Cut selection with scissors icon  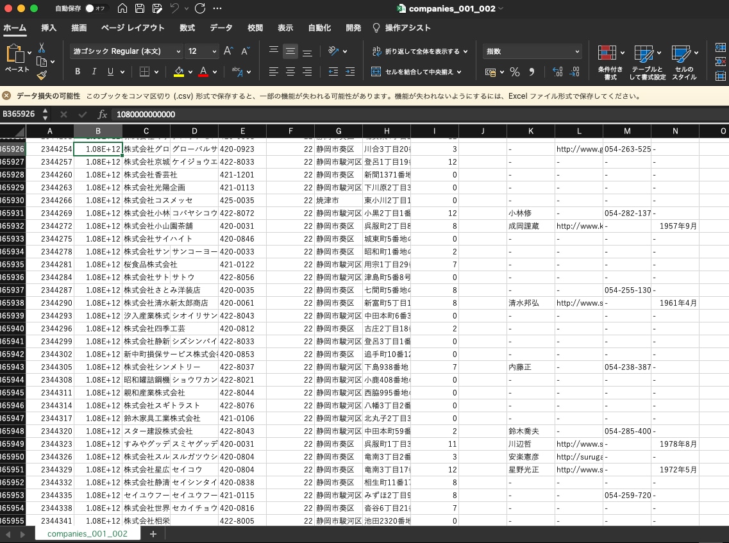[x=42, y=47]
